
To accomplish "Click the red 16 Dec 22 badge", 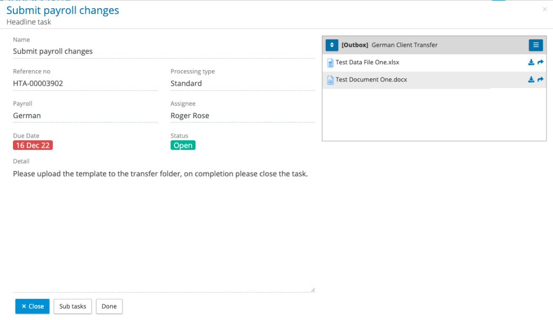I will coord(32,145).
